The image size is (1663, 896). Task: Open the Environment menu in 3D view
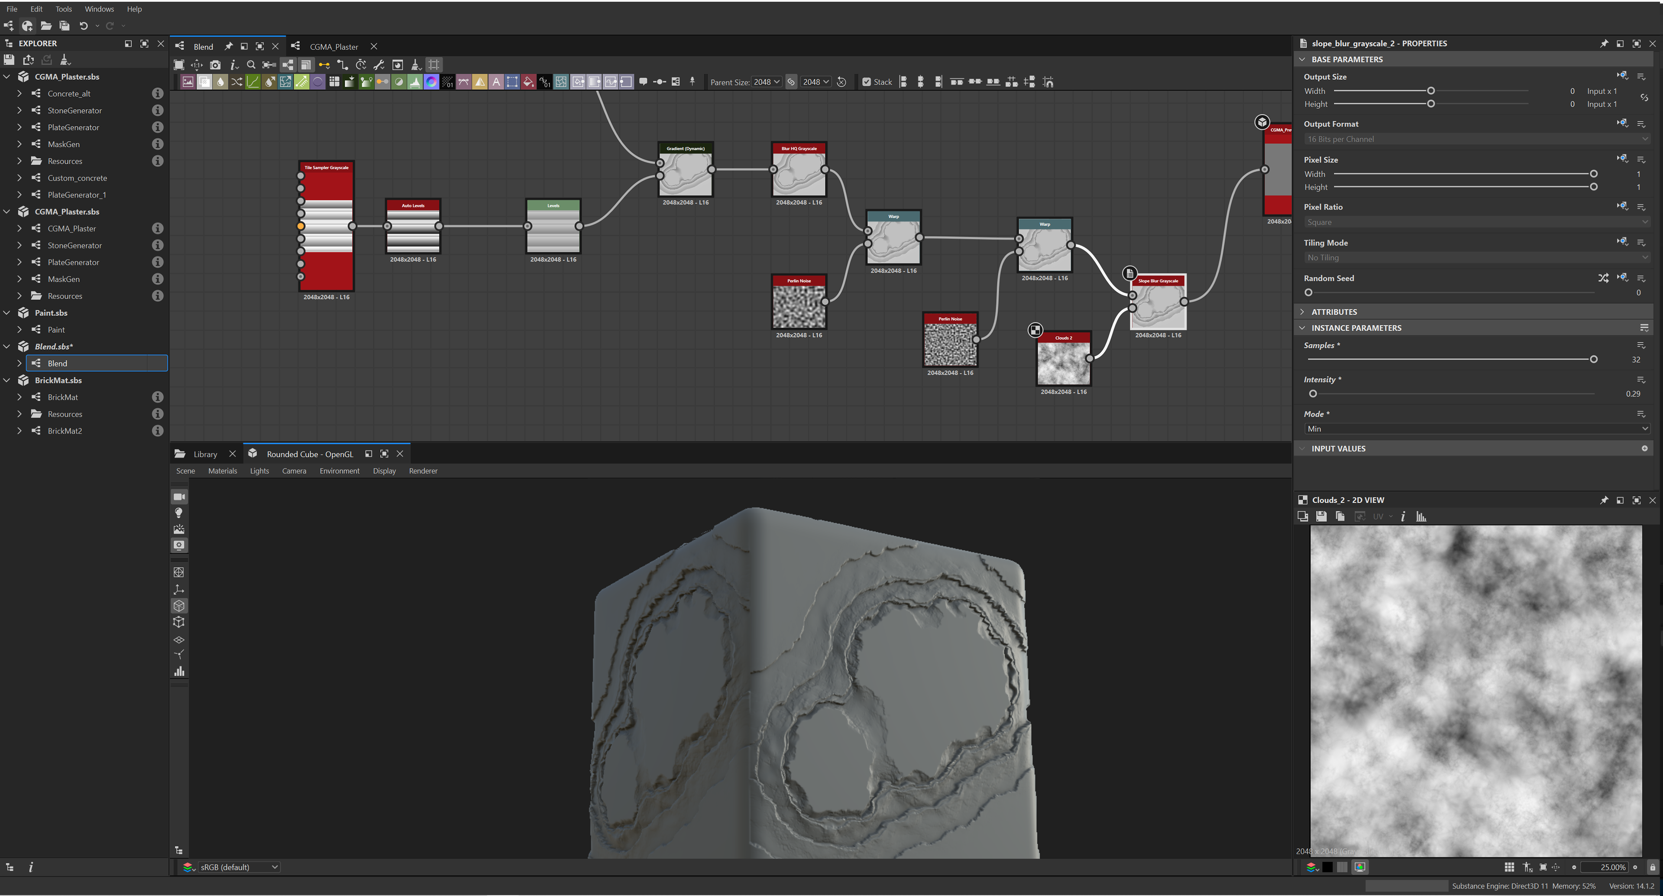coord(339,471)
